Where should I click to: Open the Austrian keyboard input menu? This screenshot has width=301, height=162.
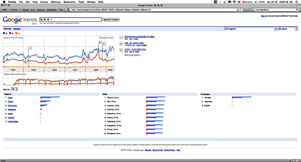[247, 2]
